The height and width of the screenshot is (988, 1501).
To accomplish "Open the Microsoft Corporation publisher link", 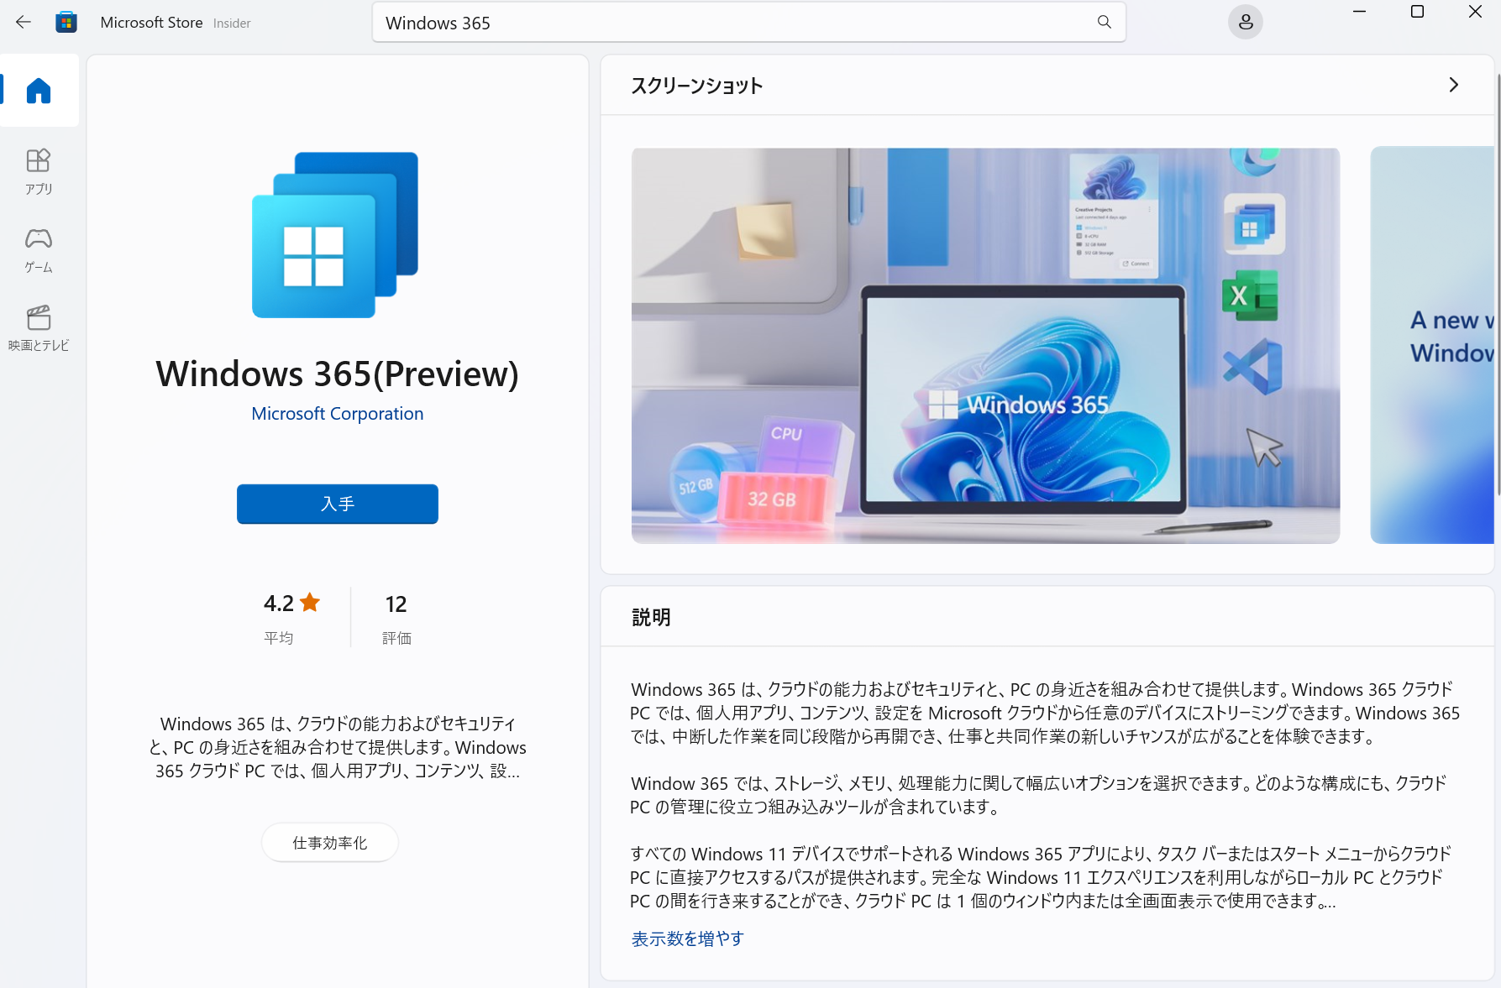I will coord(337,414).
